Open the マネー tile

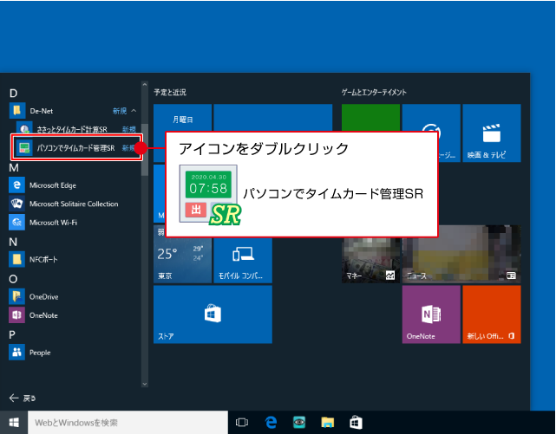coord(370,260)
